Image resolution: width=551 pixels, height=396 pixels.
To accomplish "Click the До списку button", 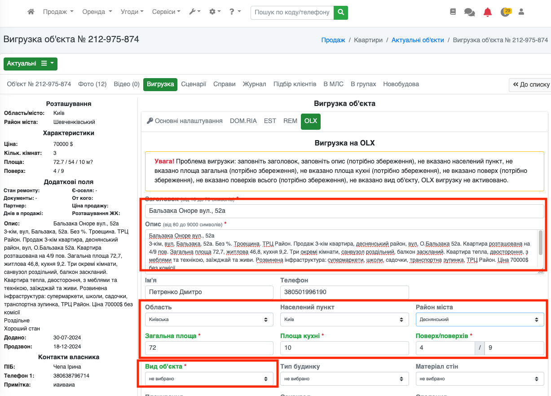I will (531, 84).
